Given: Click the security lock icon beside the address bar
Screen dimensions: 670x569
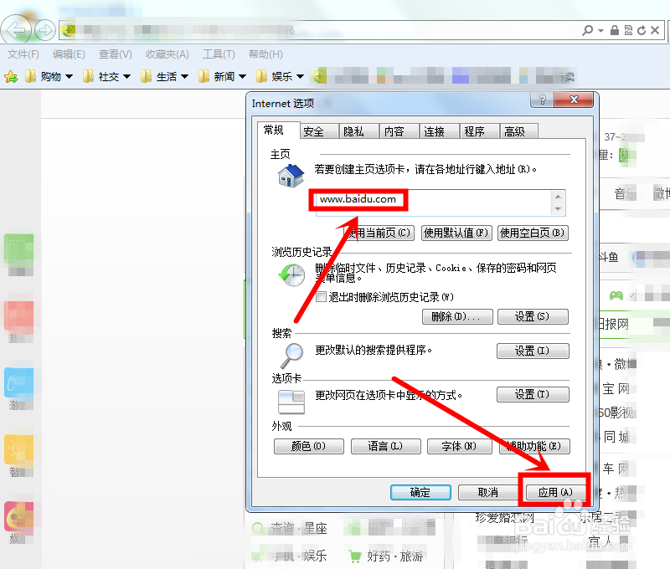Looking at the screenshot, I should click(x=615, y=29).
